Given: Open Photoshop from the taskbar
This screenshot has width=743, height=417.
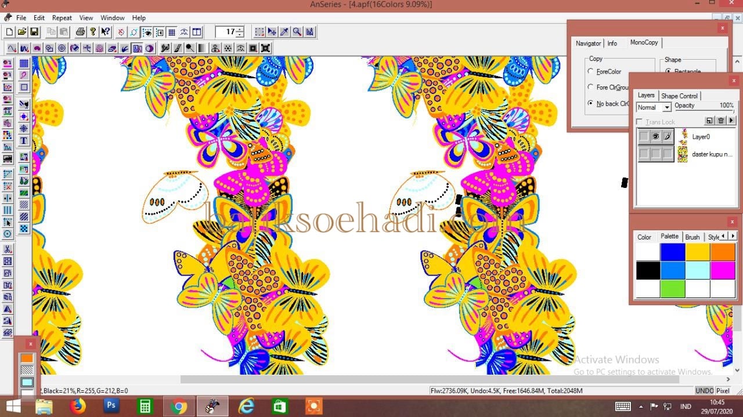Looking at the screenshot, I should 111,406.
